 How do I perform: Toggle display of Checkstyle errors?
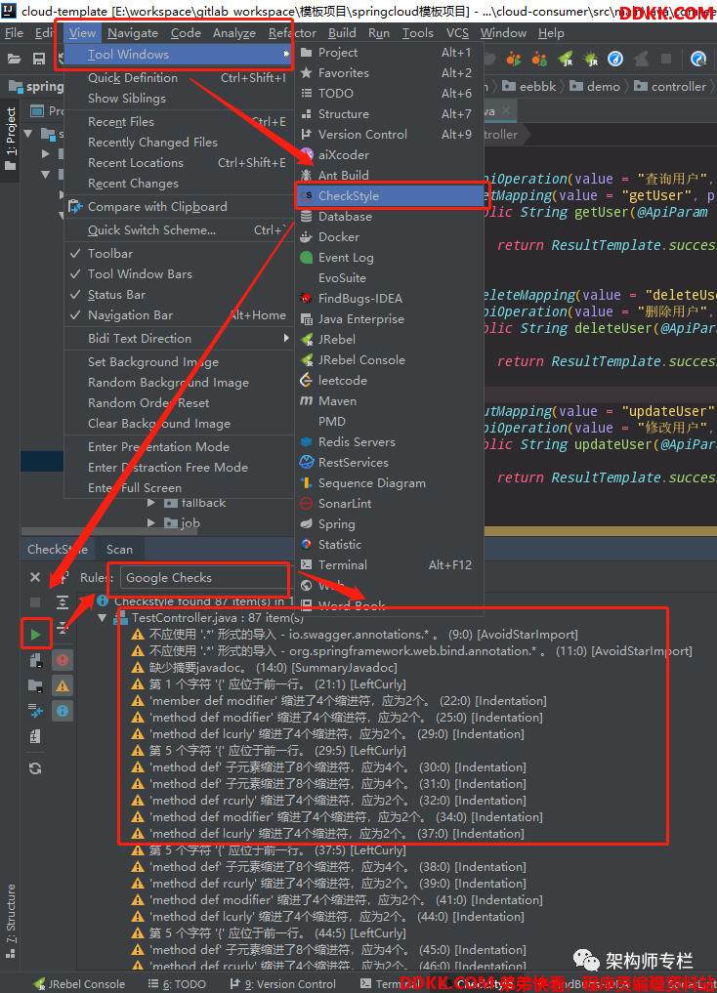click(63, 660)
